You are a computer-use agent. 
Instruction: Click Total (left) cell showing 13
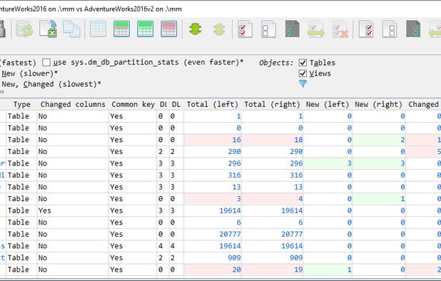click(x=213, y=187)
